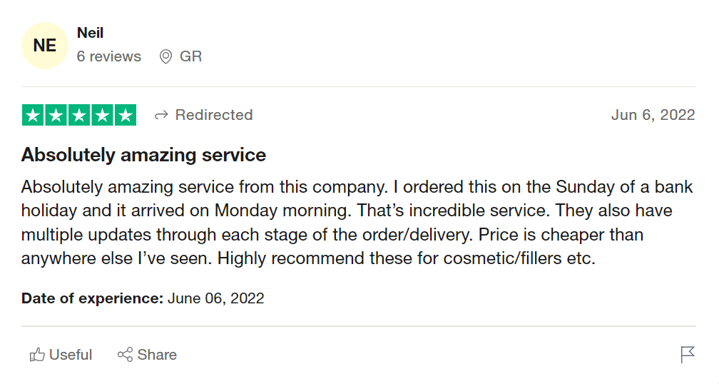Click the GR country label
The width and height of the screenshot is (719, 384).
coord(190,56)
